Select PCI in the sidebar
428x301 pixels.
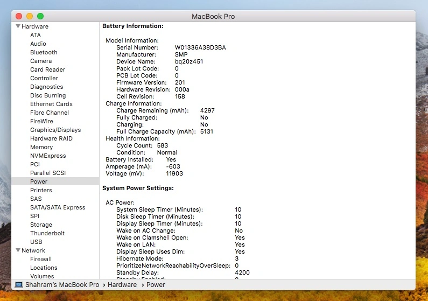[35, 164]
